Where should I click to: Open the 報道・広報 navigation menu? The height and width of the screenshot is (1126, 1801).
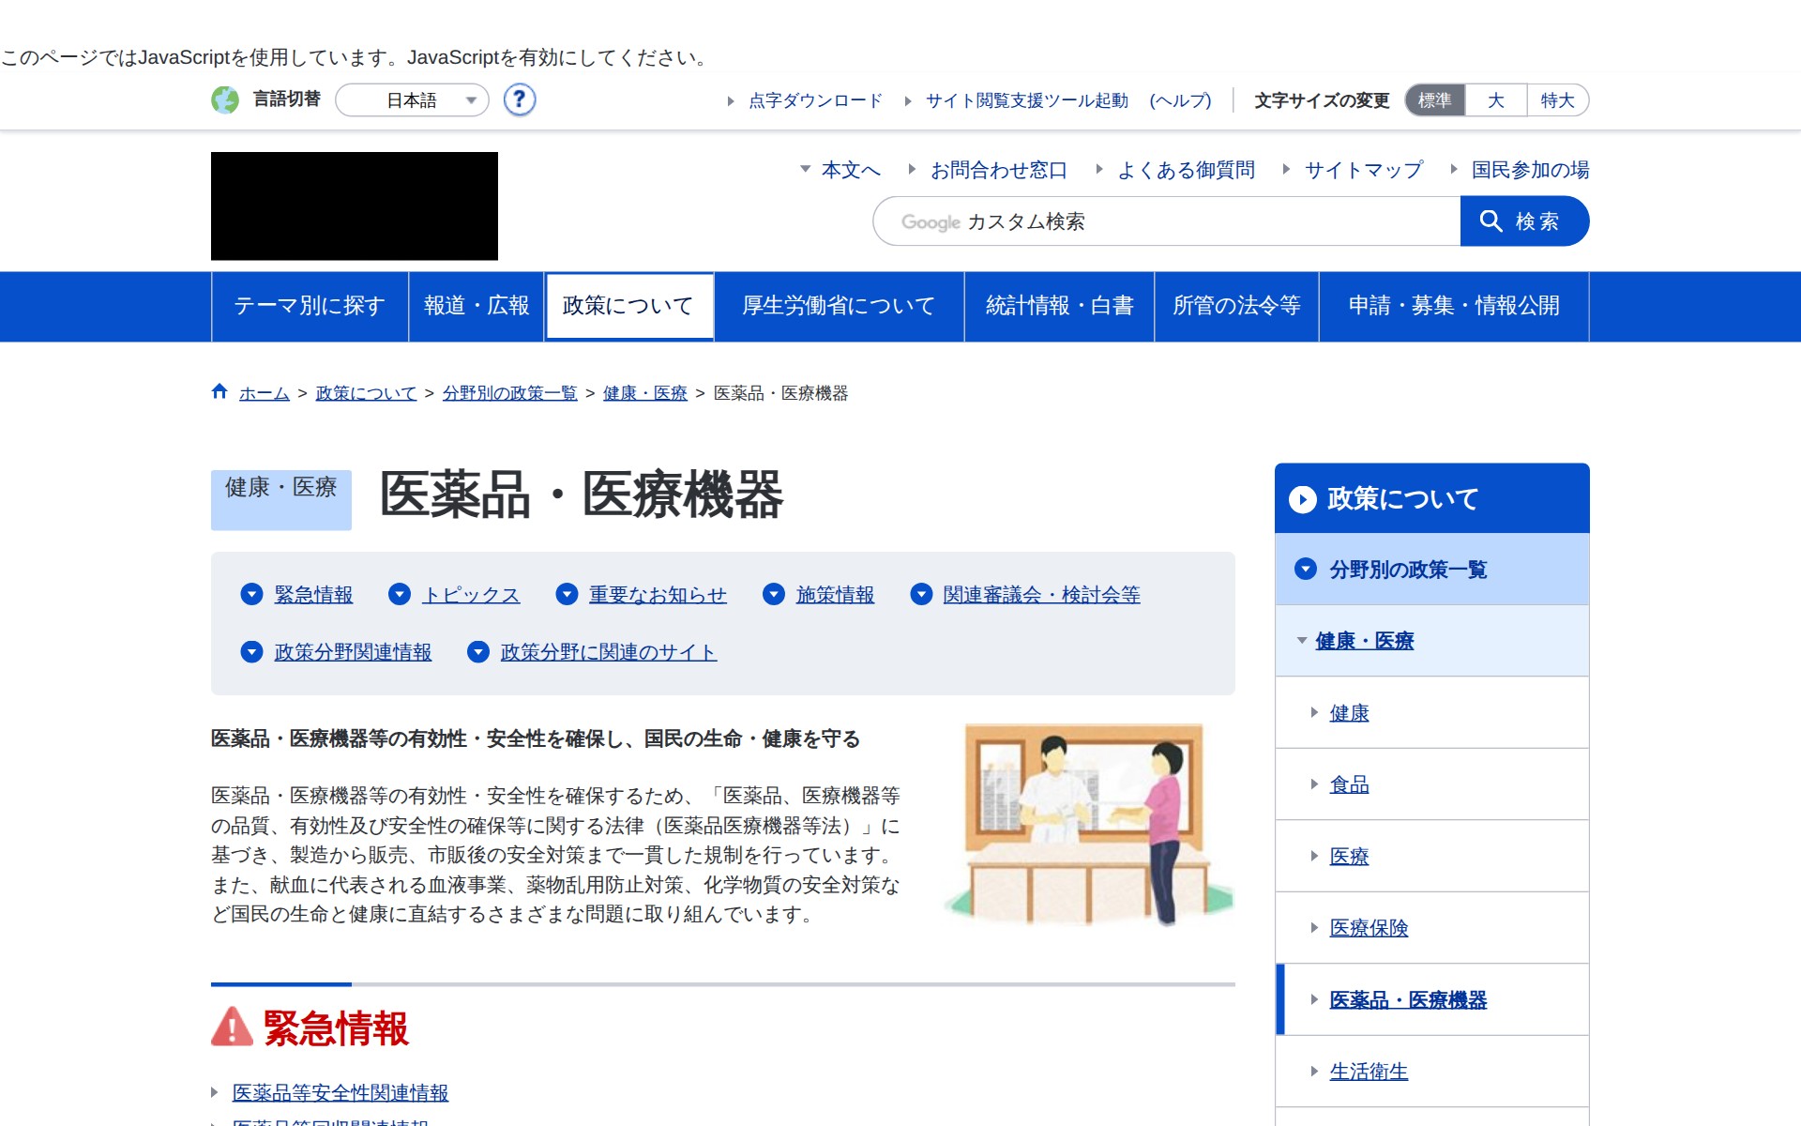click(x=477, y=306)
